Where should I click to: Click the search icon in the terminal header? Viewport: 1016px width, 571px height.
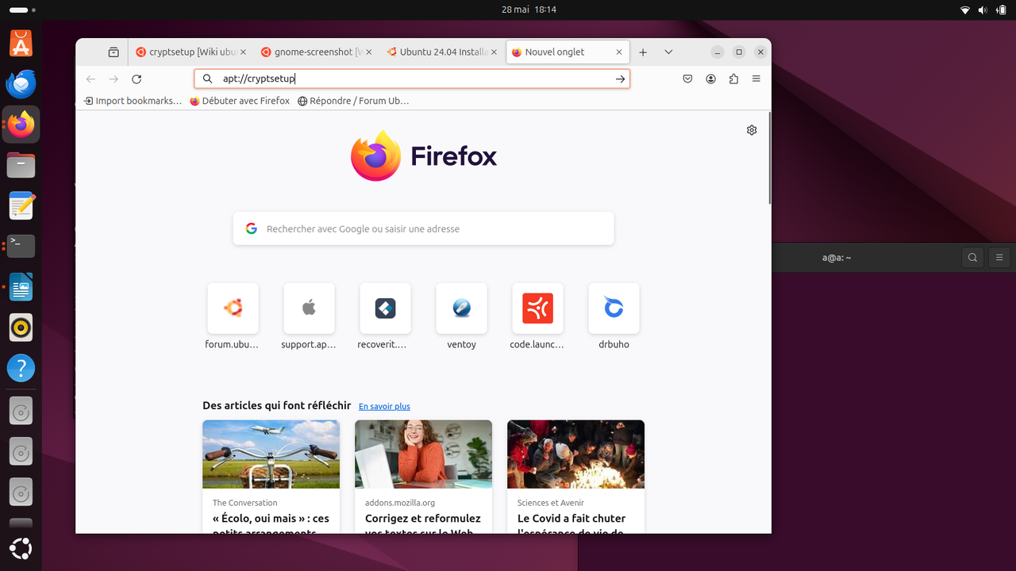click(972, 258)
